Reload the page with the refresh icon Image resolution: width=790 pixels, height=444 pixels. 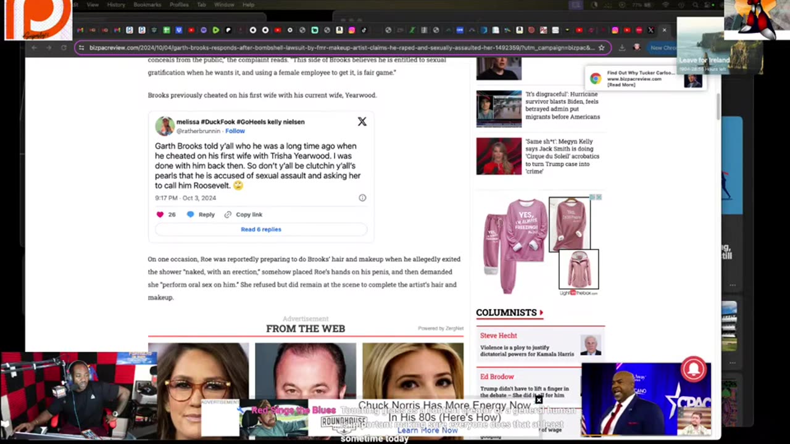64,47
